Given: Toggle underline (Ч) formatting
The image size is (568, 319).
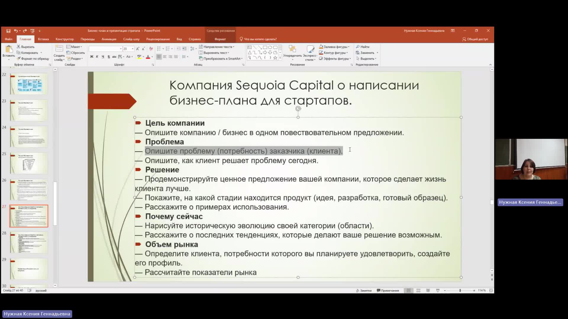Looking at the screenshot, I should pos(103,57).
